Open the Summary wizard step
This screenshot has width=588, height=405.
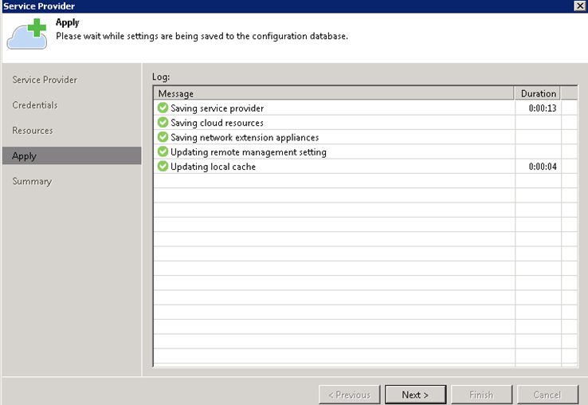point(32,181)
